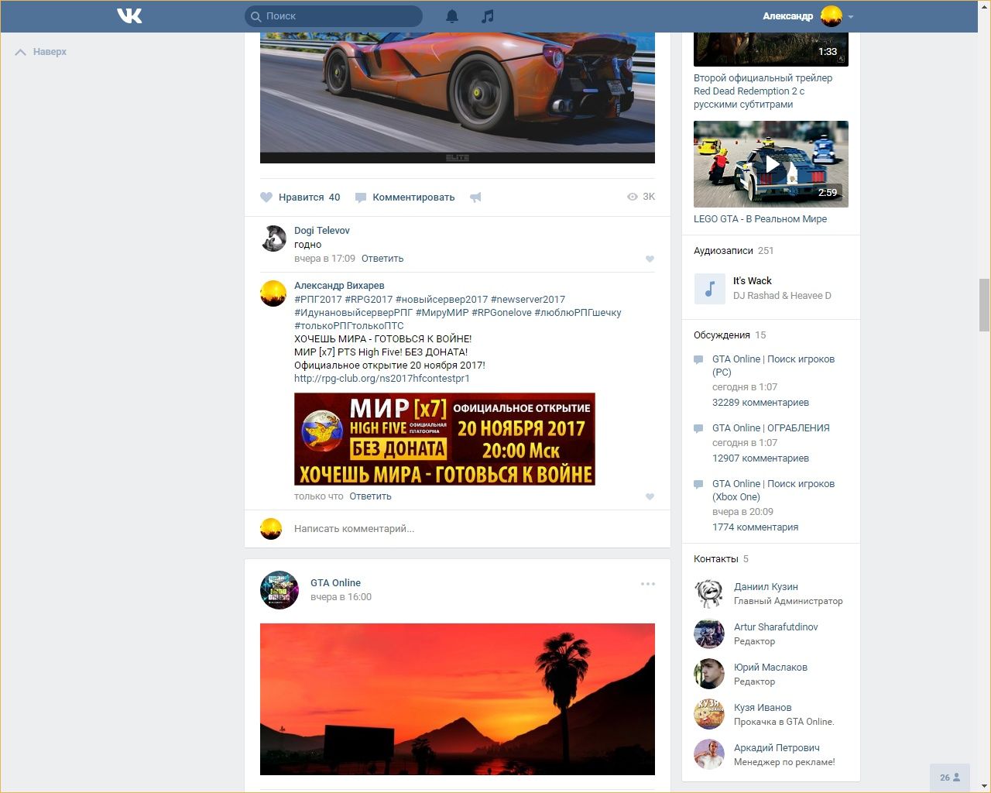Click the Нравится like button
The height and width of the screenshot is (793, 991).
point(300,197)
